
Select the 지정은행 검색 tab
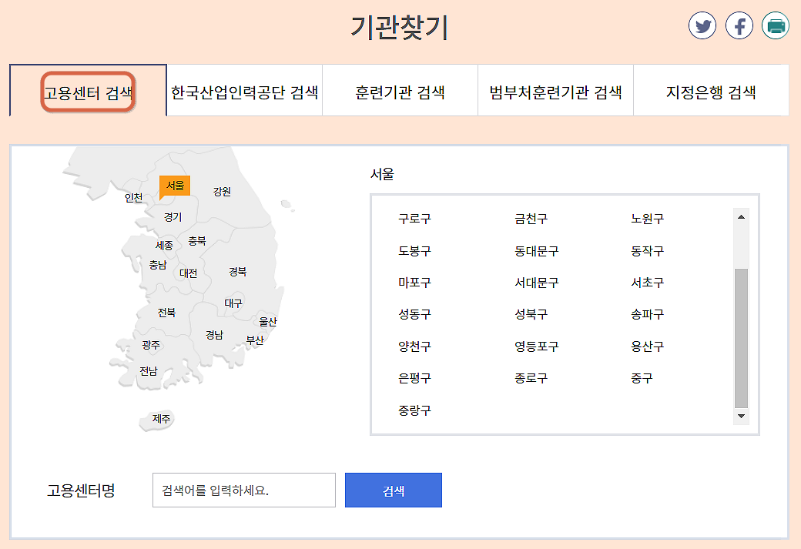pos(711,90)
